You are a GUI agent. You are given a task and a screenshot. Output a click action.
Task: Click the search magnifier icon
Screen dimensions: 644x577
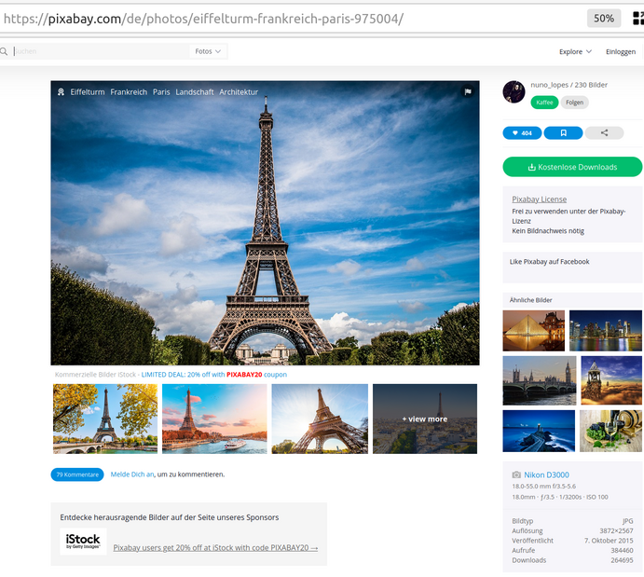click(x=4, y=51)
